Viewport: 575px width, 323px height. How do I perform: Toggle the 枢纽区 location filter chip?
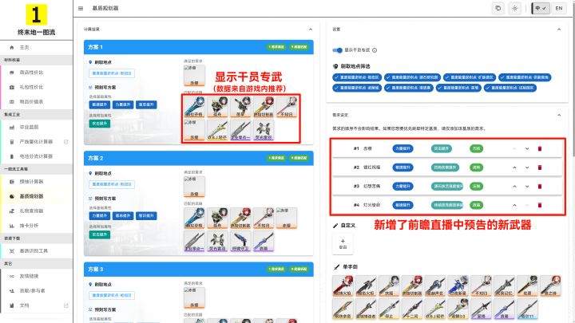point(357,77)
